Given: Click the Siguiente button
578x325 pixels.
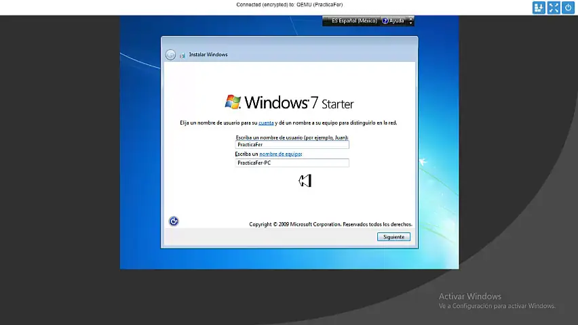Looking at the screenshot, I should coord(393,237).
